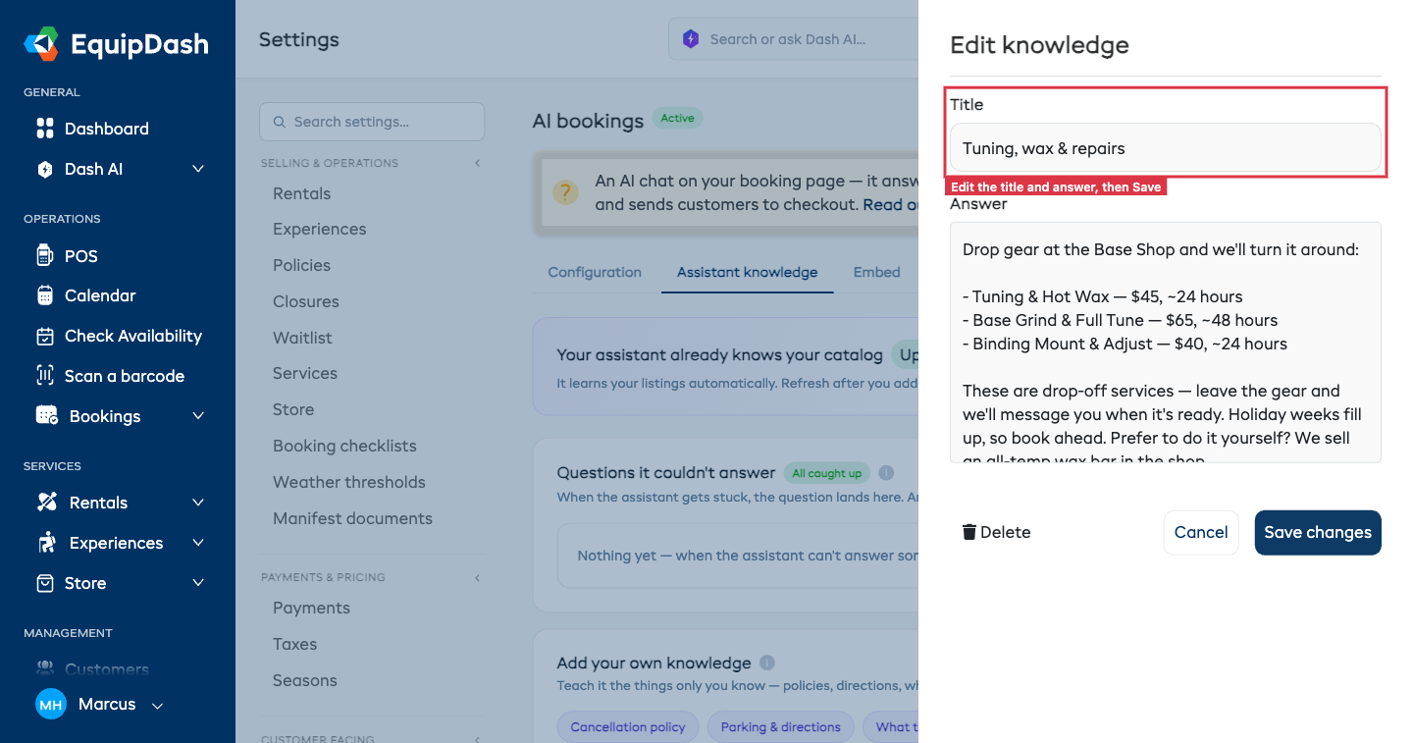The image size is (1413, 743).
Task: Open Weather thresholds settings
Action: [x=349, y=482]
